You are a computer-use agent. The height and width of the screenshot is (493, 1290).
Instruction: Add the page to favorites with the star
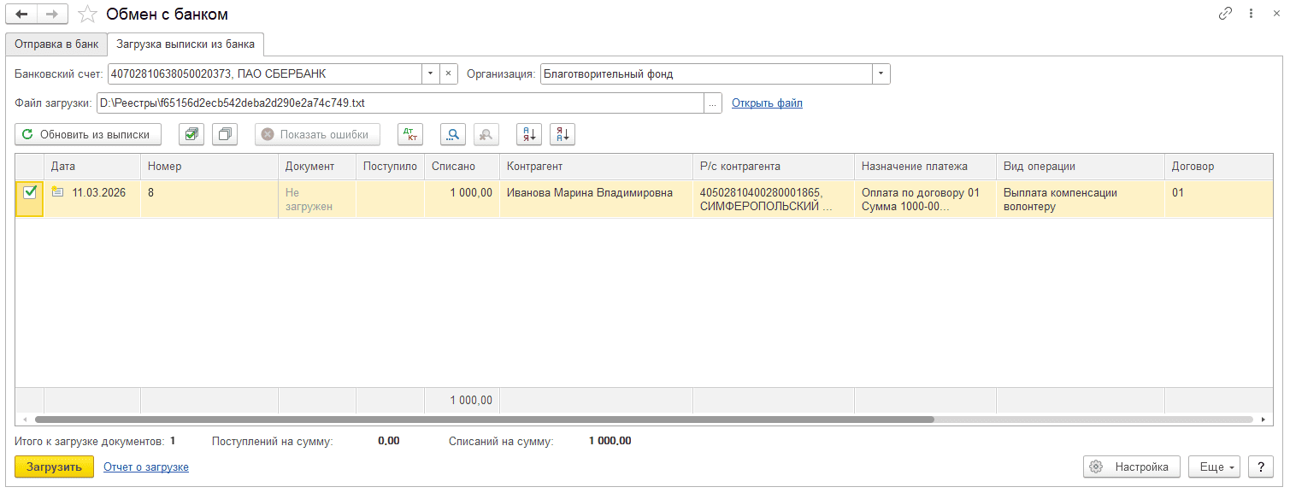click(x=87, y=15)
